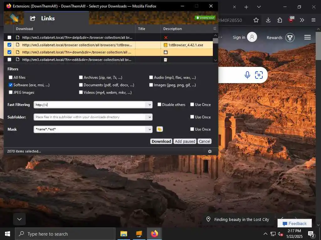Click the Bing Feedback button

tap(295, 223)
